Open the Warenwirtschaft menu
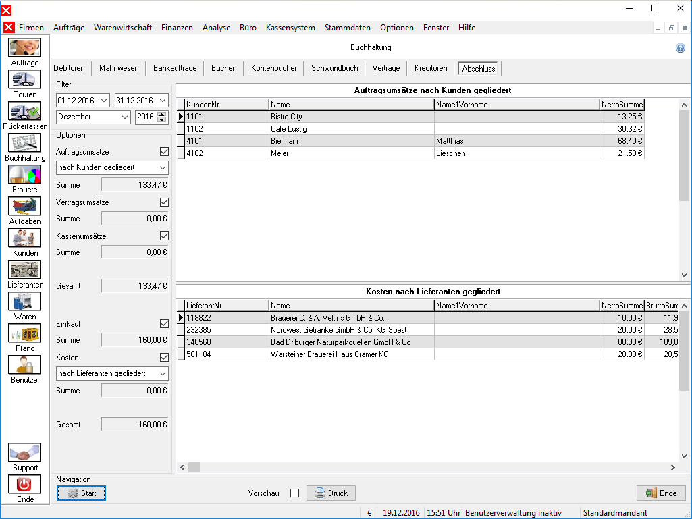The image size is (692, 519). [123, 28]
